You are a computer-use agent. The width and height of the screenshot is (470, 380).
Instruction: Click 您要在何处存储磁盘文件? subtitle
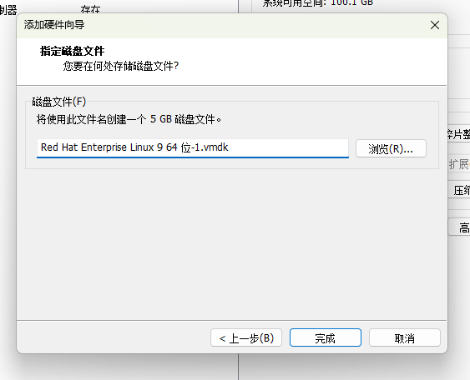point(121,66)
